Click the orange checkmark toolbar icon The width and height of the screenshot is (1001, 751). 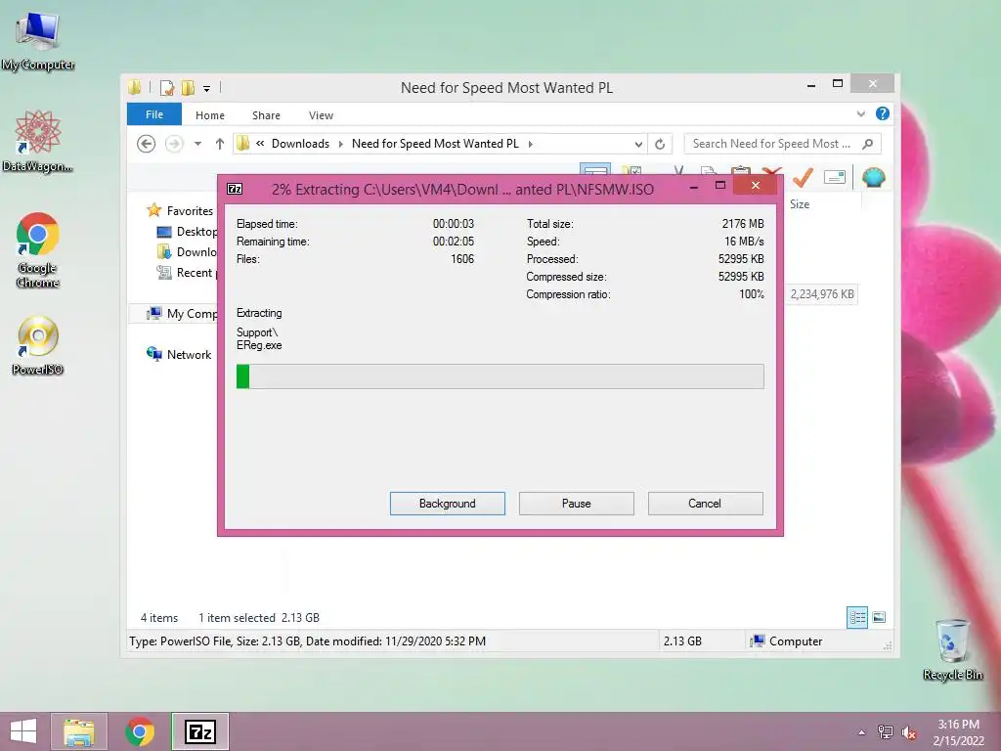pyautogui.click(x=803, y=178)
